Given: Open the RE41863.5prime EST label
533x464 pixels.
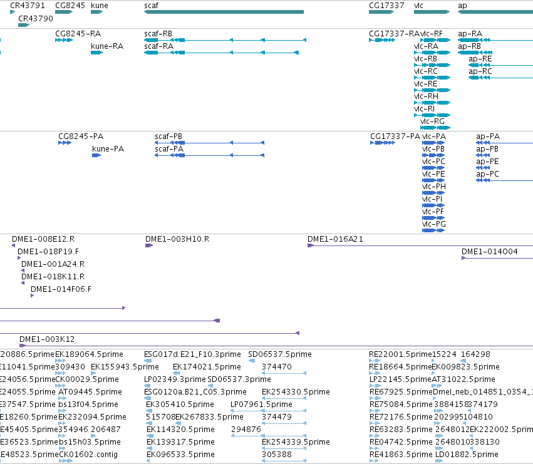Looking at the screenshot, I should 401,455.
